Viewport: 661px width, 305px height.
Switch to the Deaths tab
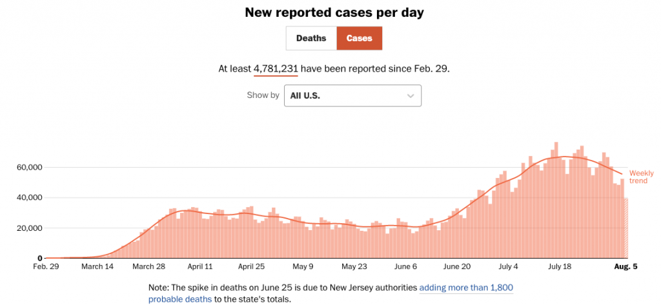click(x=311, y=38)
